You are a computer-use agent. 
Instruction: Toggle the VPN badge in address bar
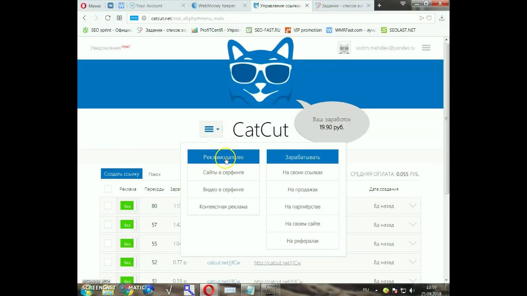coord(134,18)
